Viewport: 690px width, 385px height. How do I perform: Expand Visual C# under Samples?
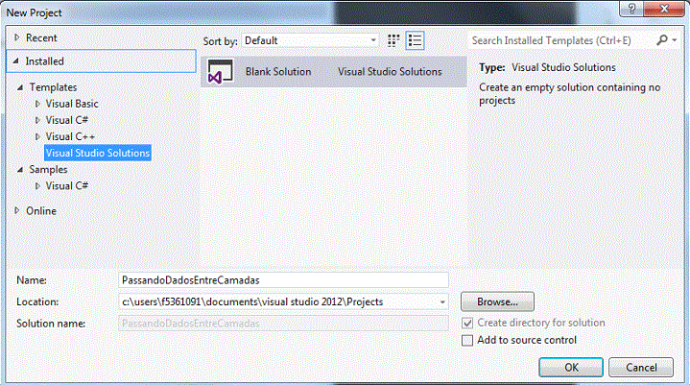point(37,186)
